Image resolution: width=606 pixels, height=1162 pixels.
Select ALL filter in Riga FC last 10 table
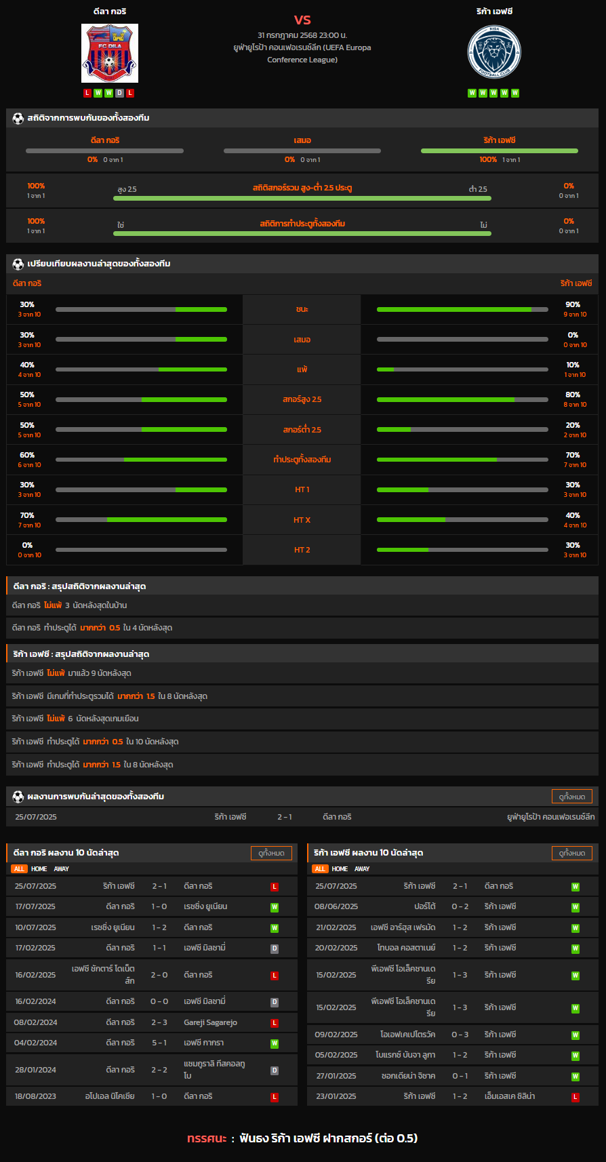(320, 869)
